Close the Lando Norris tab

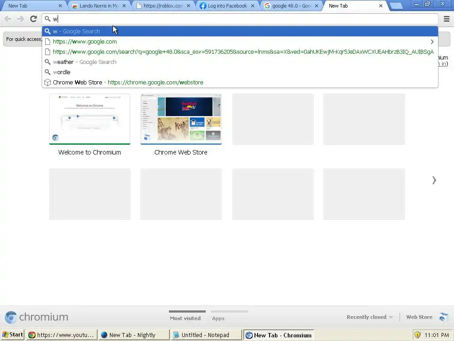tap(124, 6)
